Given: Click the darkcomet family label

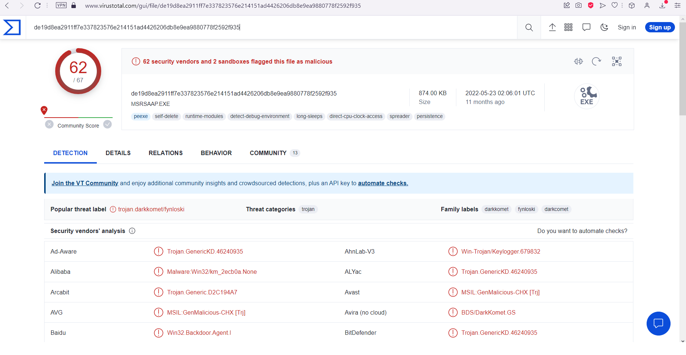Looking at the screenshot, I should [556, 209].
